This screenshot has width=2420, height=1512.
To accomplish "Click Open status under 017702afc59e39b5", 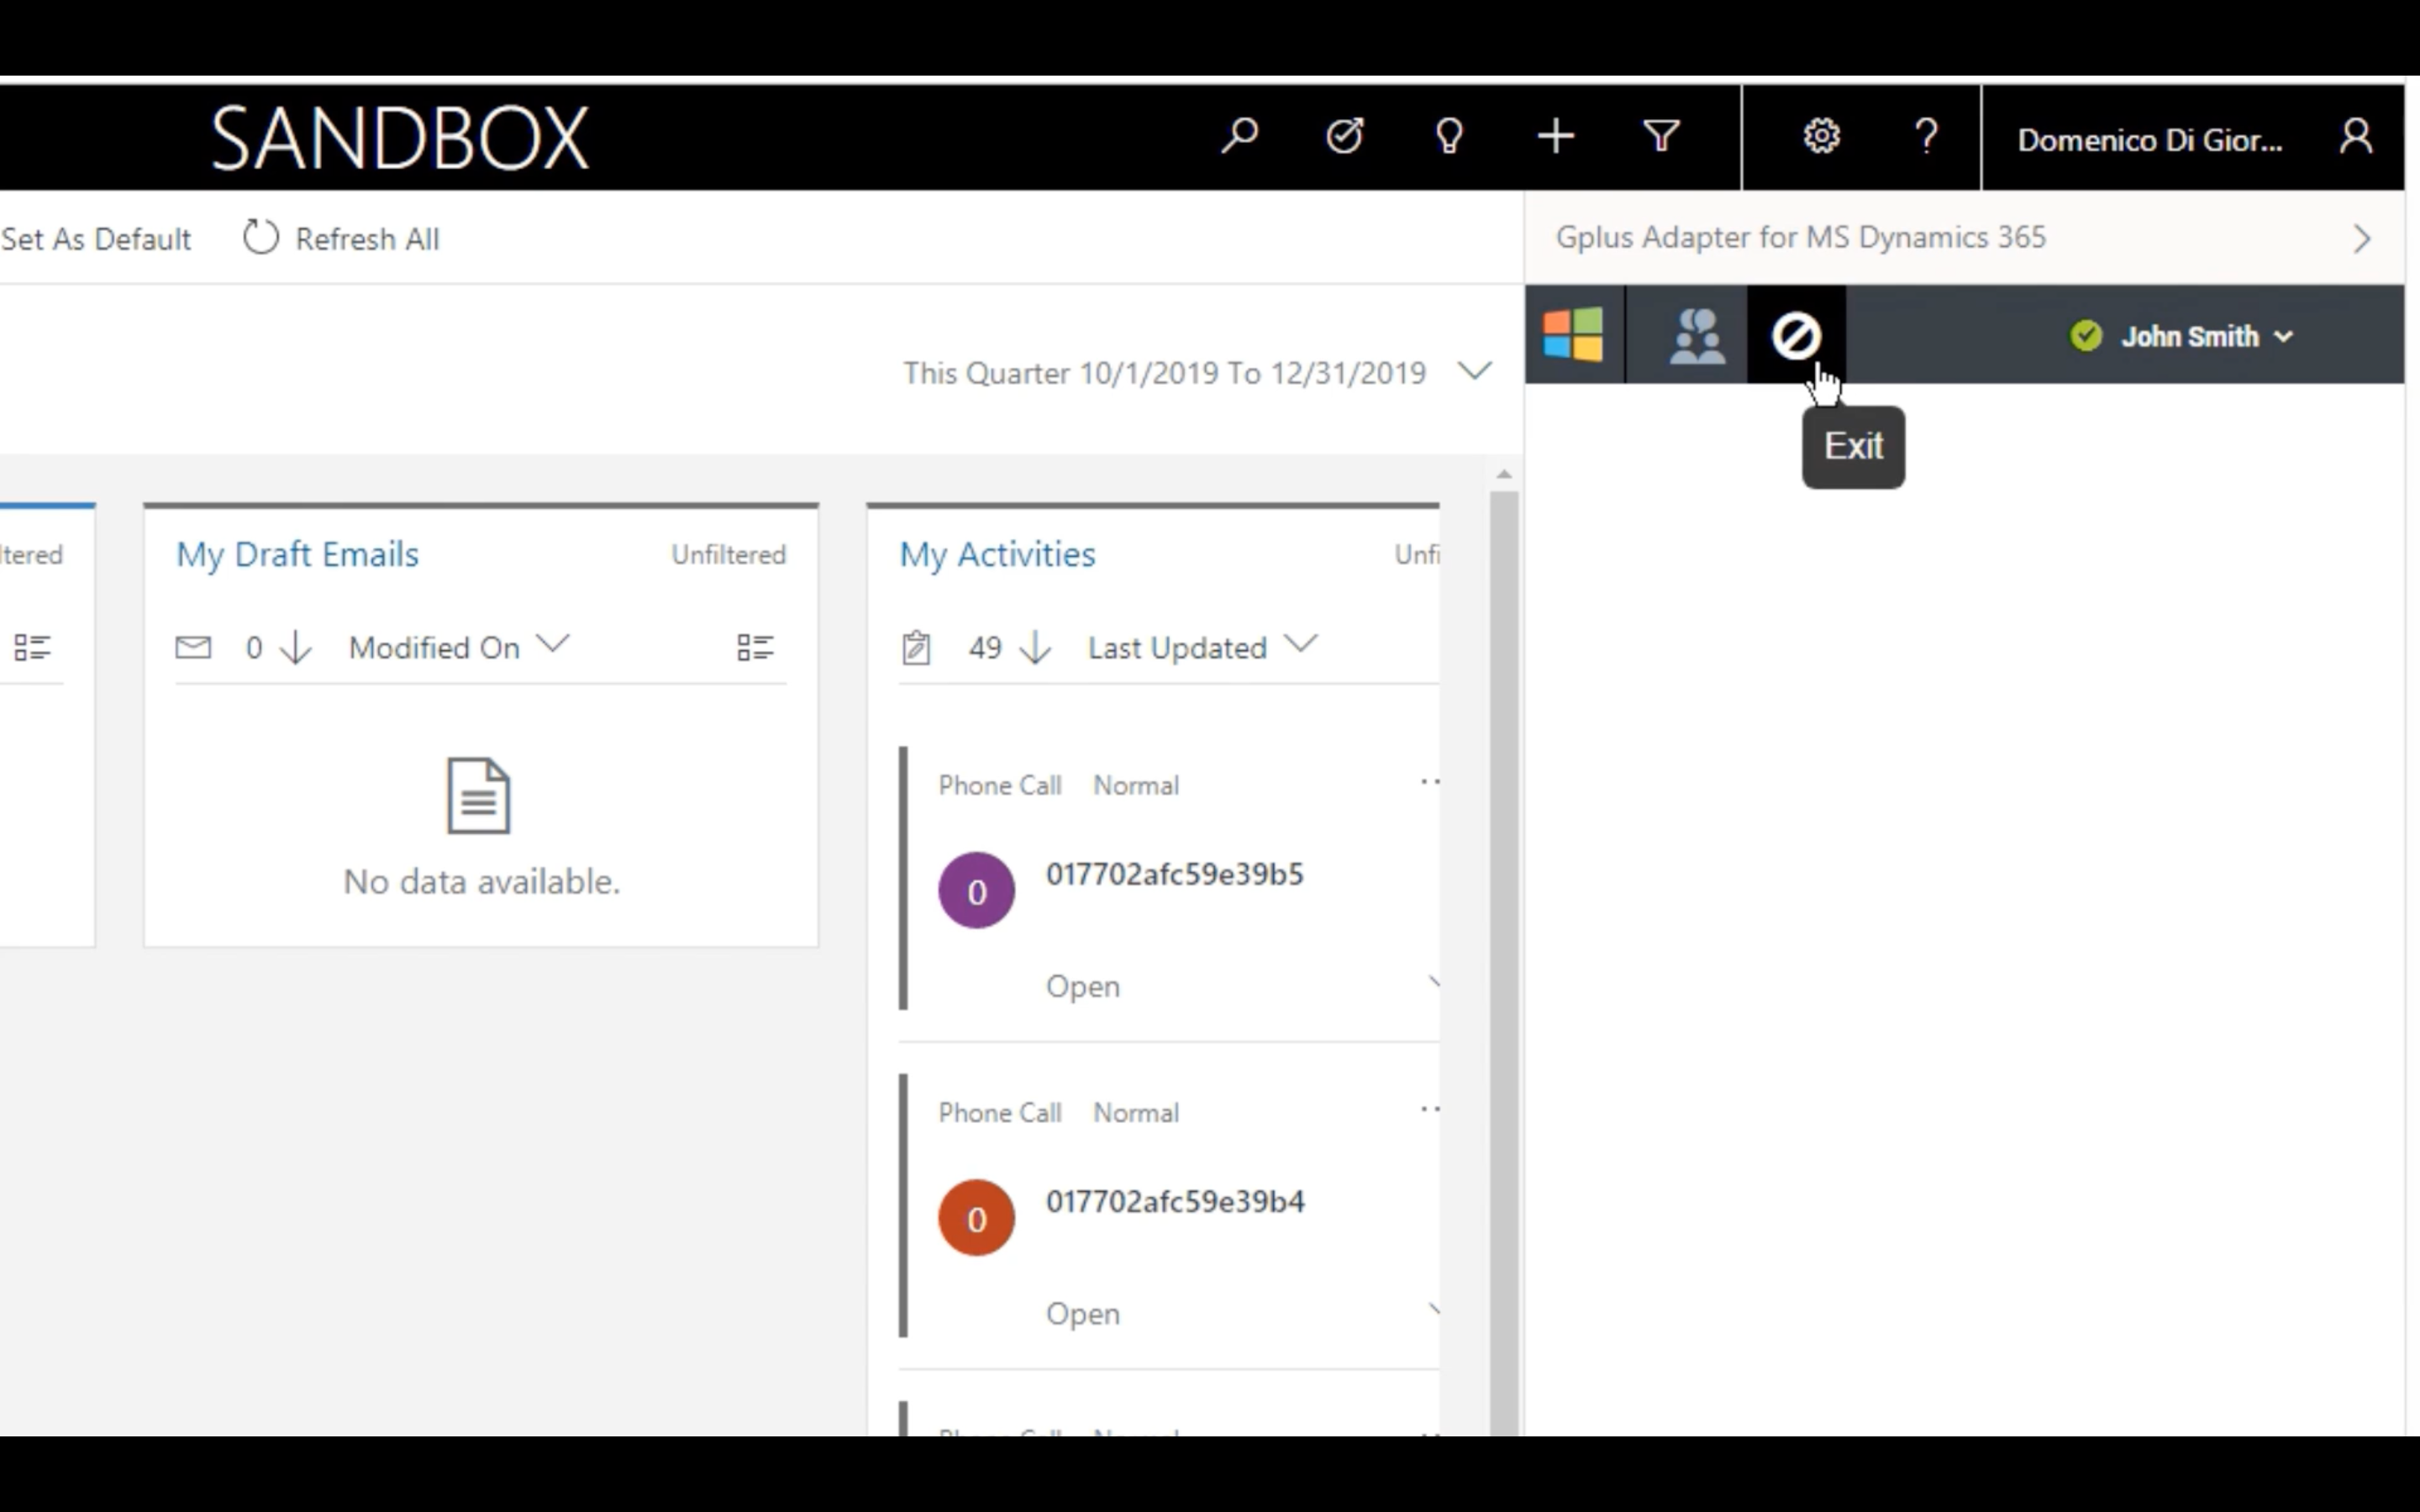I will click(x=1082, y=986).
